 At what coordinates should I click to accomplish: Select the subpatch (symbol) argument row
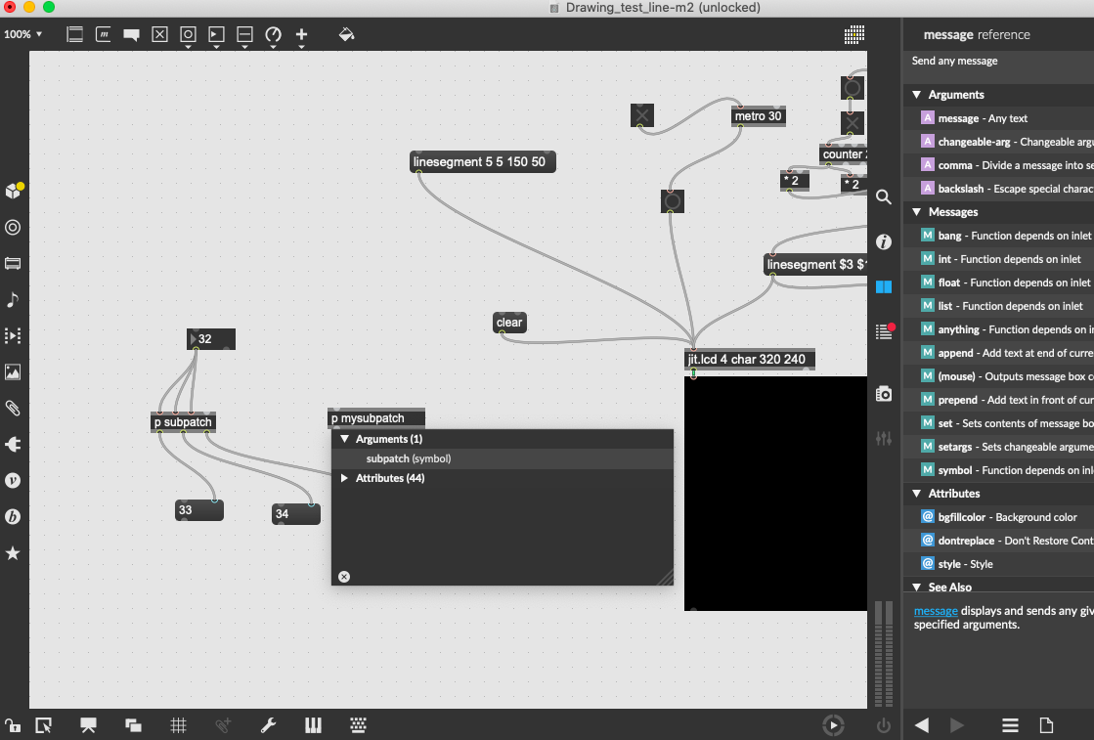pyautogui.click(x=503, y=458)
